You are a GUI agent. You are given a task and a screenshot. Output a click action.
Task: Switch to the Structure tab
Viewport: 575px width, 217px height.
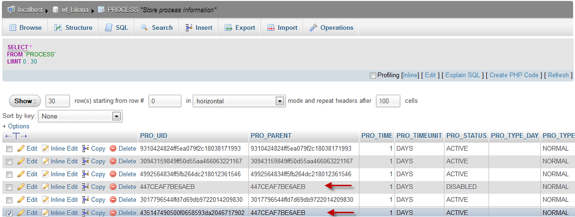[73, 27]
